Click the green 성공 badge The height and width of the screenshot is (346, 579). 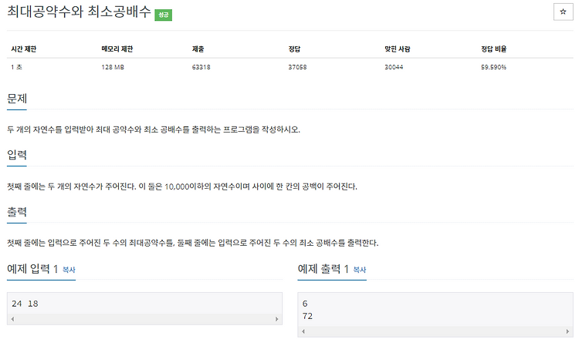[x=163, y=15]
